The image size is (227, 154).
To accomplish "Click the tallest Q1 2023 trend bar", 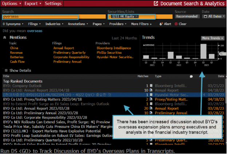I will click(203, 51).
